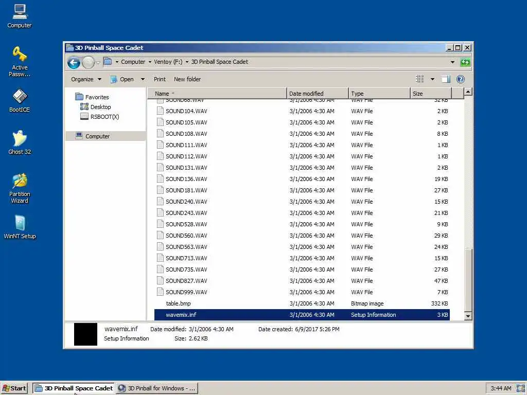Select the file SOUND240.WAV

tap(186, 202)
